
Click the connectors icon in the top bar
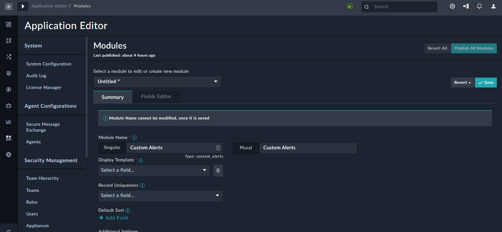click(465, 6)
